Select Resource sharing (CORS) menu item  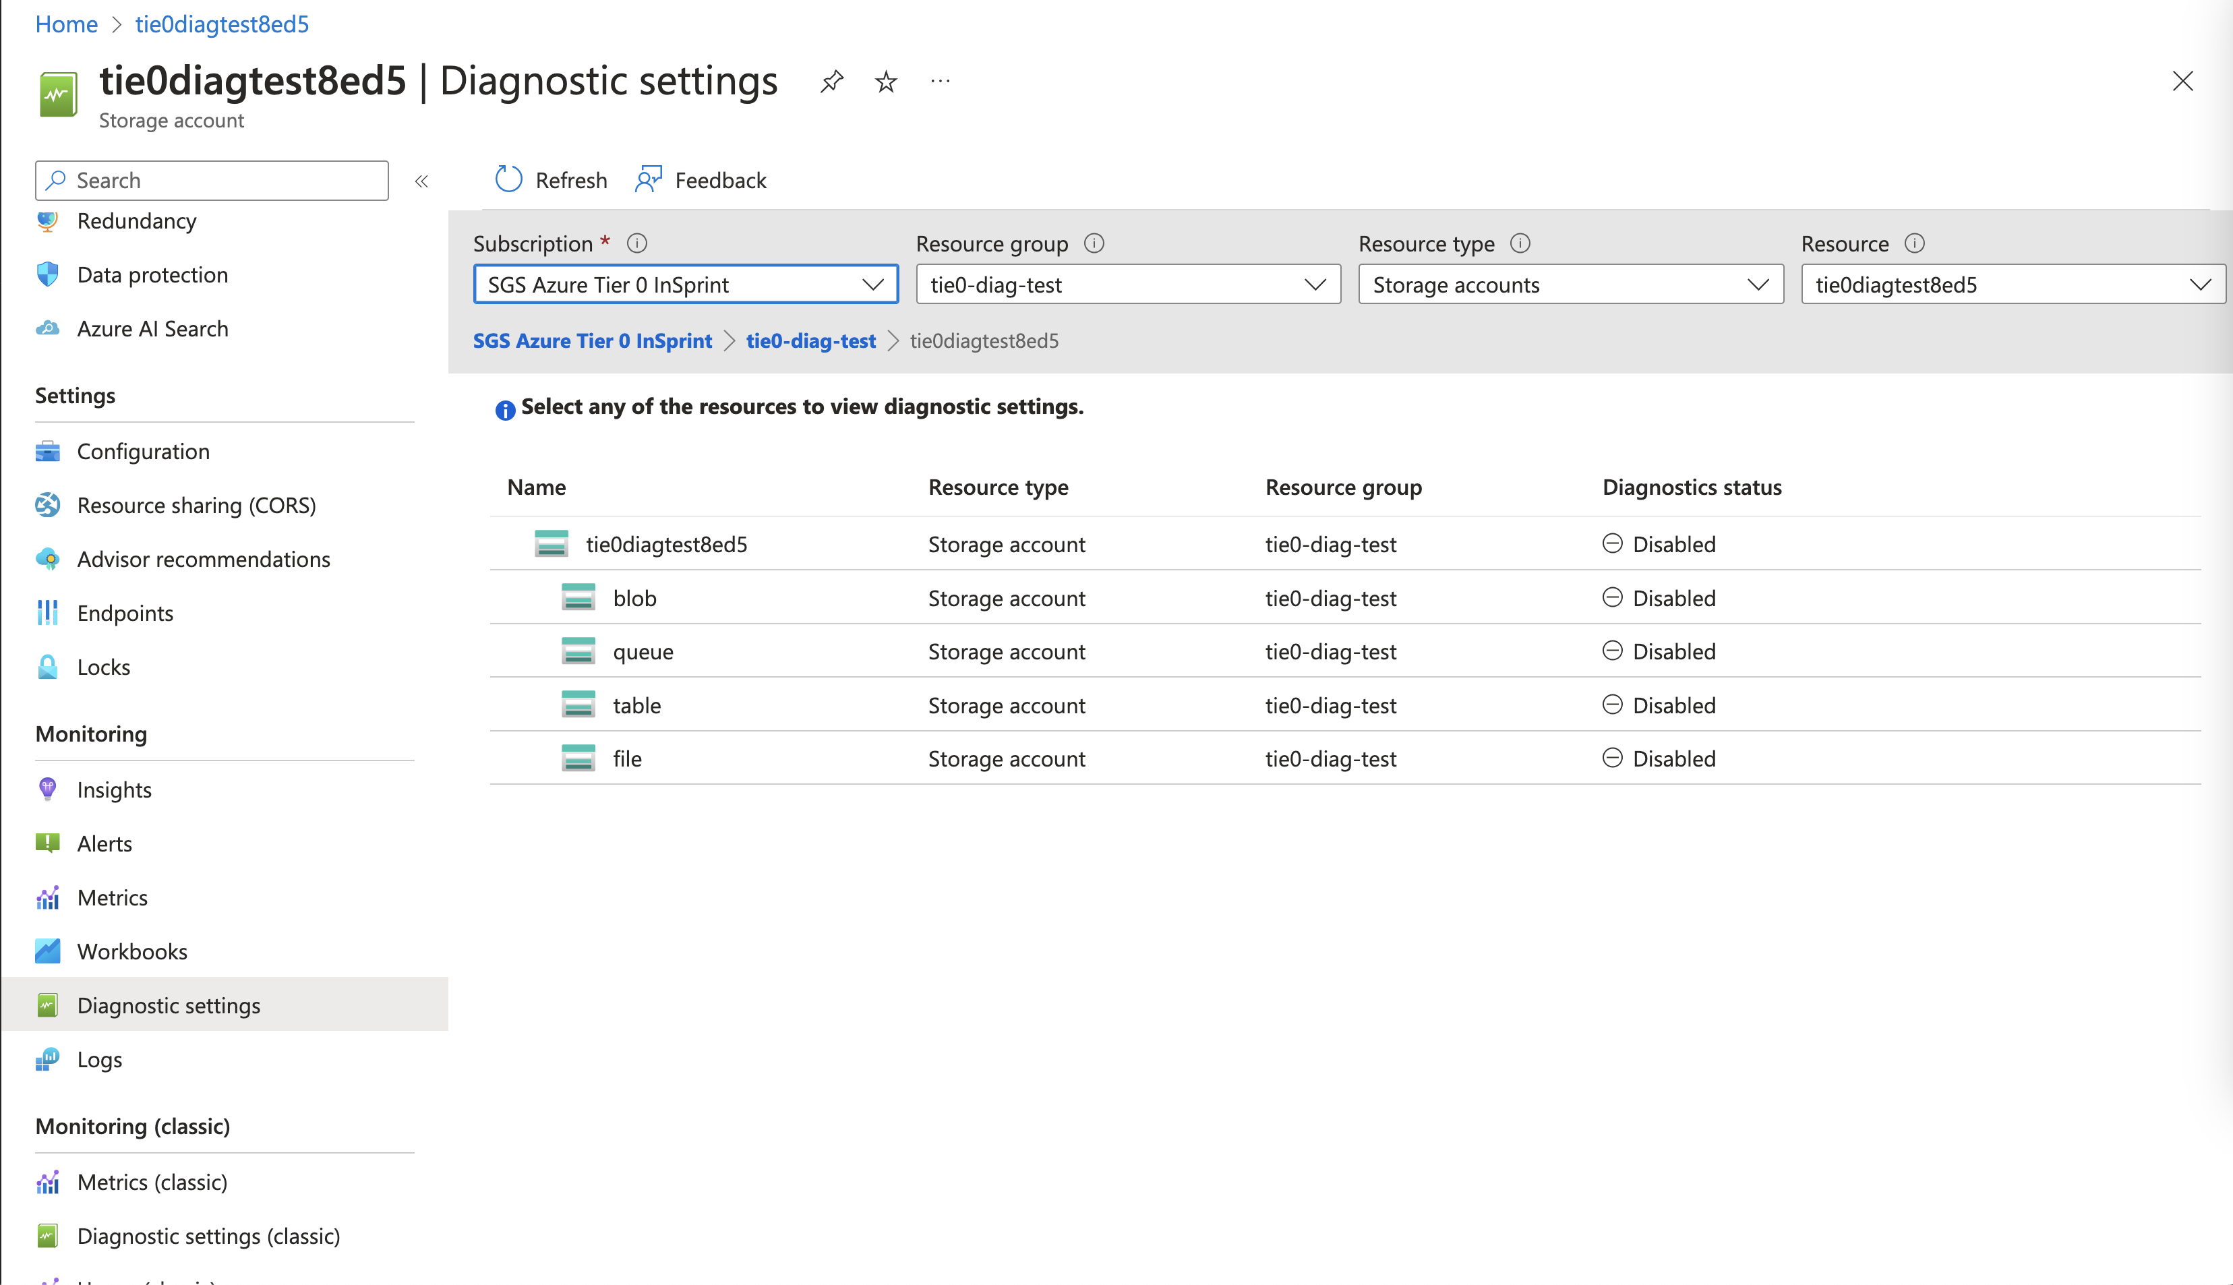[x=197, y=505]
